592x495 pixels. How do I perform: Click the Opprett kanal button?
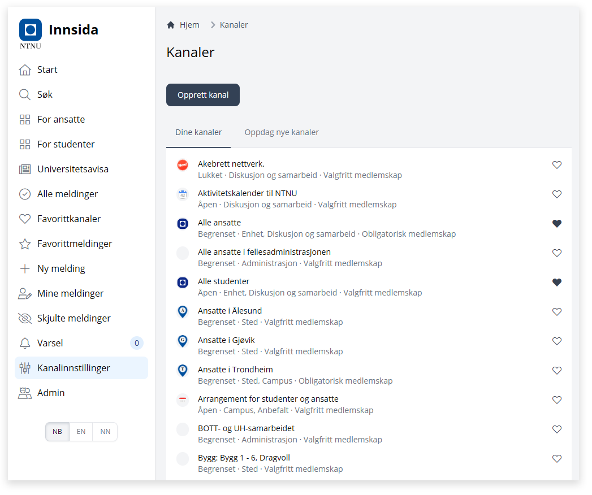[x=203, y=95]
